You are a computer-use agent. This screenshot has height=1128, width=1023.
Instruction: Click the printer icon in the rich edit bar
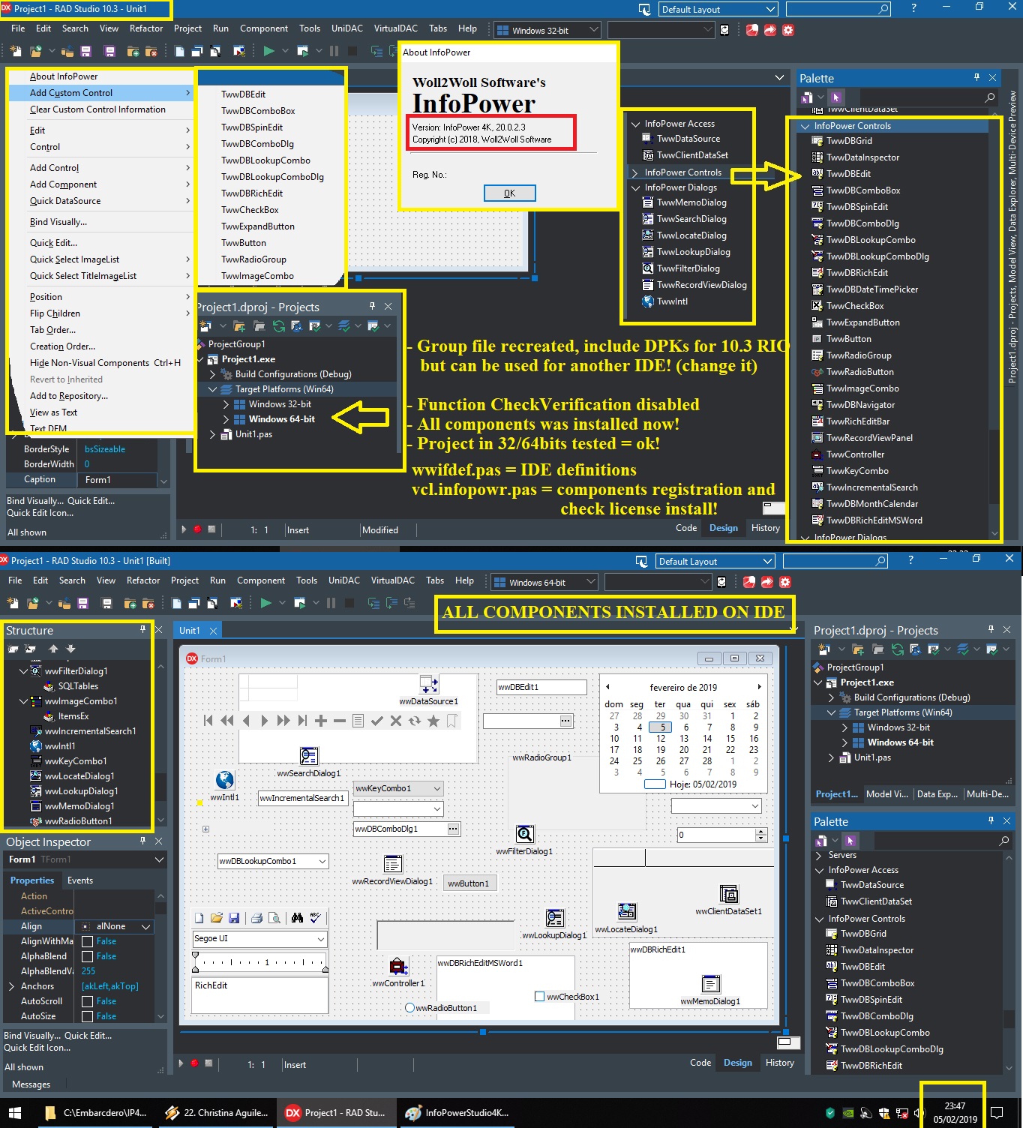256,918
